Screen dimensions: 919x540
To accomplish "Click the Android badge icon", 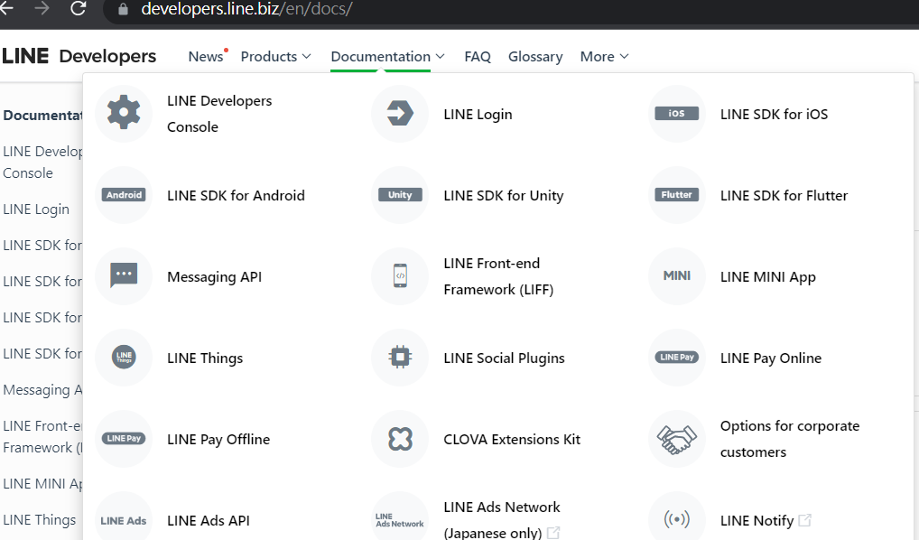I will point(124,195).
